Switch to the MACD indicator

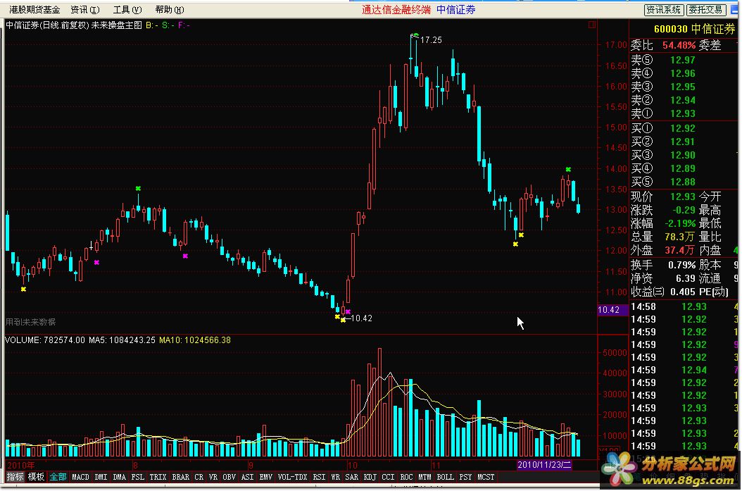[x=80, y=478]
